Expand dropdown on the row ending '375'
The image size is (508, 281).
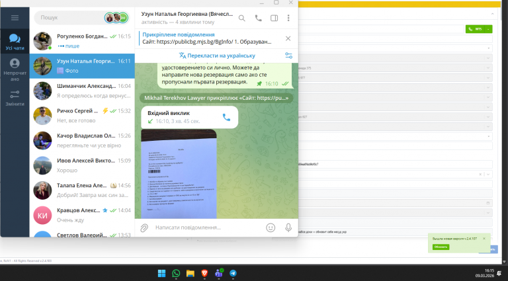click(488, 68)
